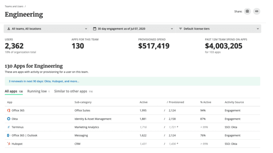Click the 76% active value
This screenshot has height=153, width=273.
click(203, 135)
